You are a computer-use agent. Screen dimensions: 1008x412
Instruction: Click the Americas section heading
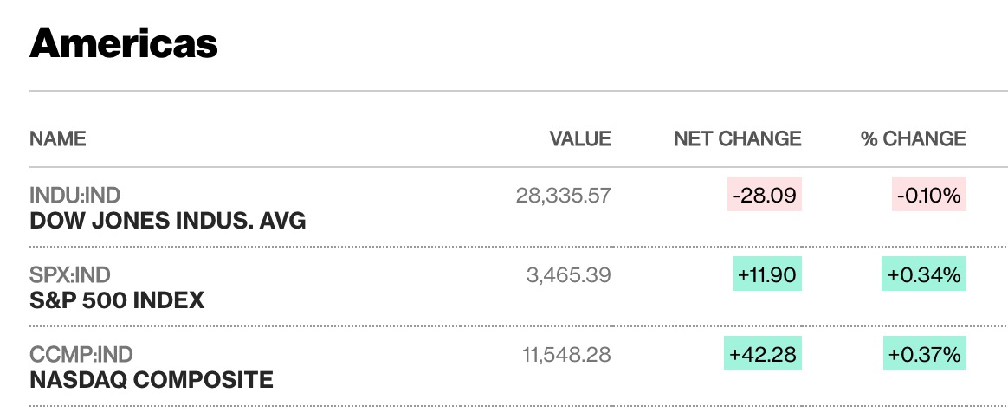tap(124, 43)
